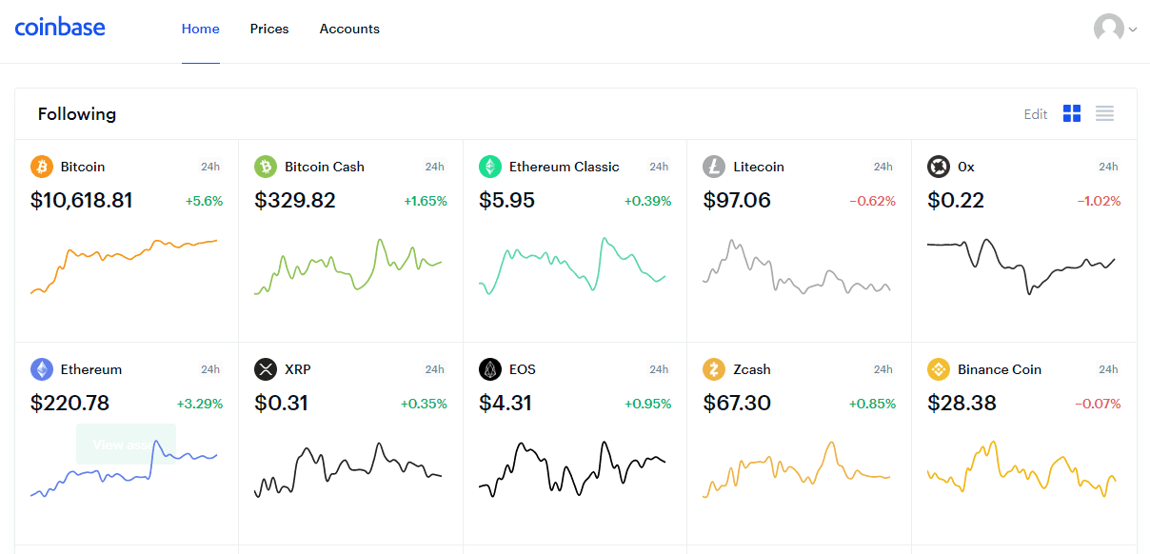Click the 24h label on XRP card
1150x554 pixels.
[x=435, y=369]
